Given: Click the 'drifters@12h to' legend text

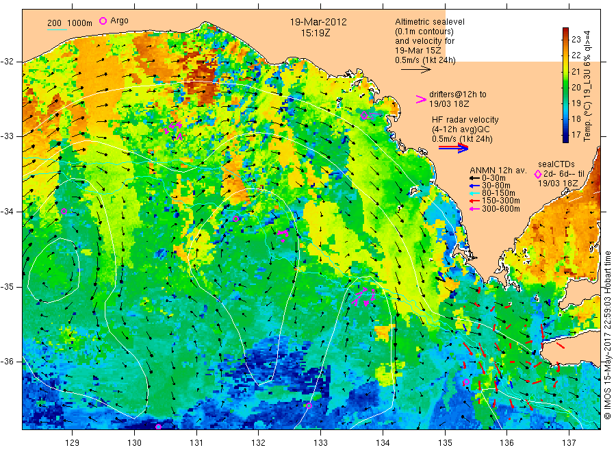Looking at the screenshot, I should (x=458, y=95).
